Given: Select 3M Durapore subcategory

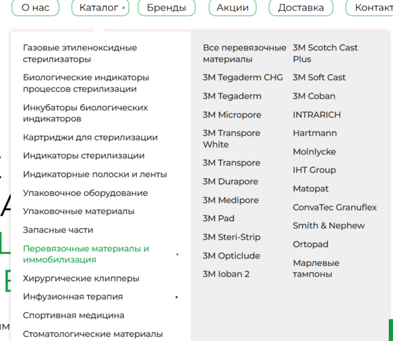Looking at the screenshot, I should tap(230, 181).
